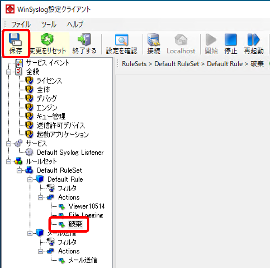Select the メール送信 action label at bottom
The height and width of the screenshot is (268, 270).
[83, 260]
